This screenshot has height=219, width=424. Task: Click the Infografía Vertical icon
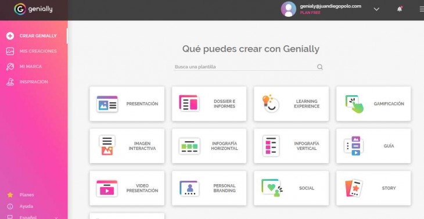(x=271, y=146)
